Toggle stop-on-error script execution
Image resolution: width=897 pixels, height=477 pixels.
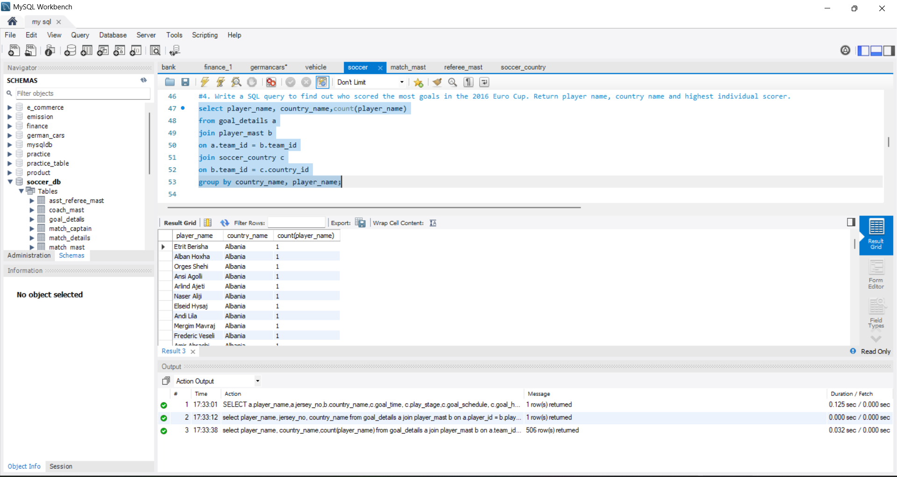271,82
